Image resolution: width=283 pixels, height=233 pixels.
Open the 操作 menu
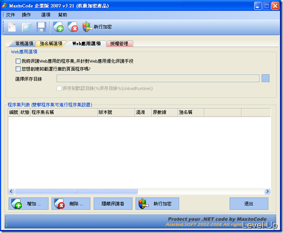(26, 15)
